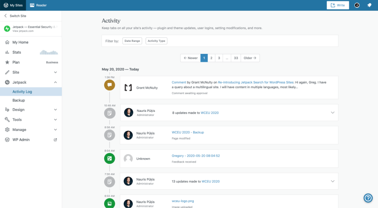Open the notifications bell icon
Screen dimensions: 378x208
coord(369,5)
